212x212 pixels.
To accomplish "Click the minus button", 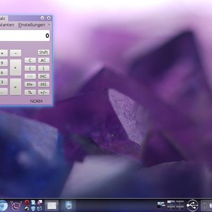I will pos(15,53).
